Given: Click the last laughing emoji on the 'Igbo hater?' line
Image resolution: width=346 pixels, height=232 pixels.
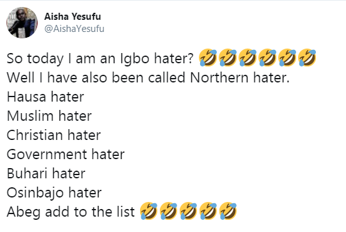Looking at the screenshot, I should (307, 58).
